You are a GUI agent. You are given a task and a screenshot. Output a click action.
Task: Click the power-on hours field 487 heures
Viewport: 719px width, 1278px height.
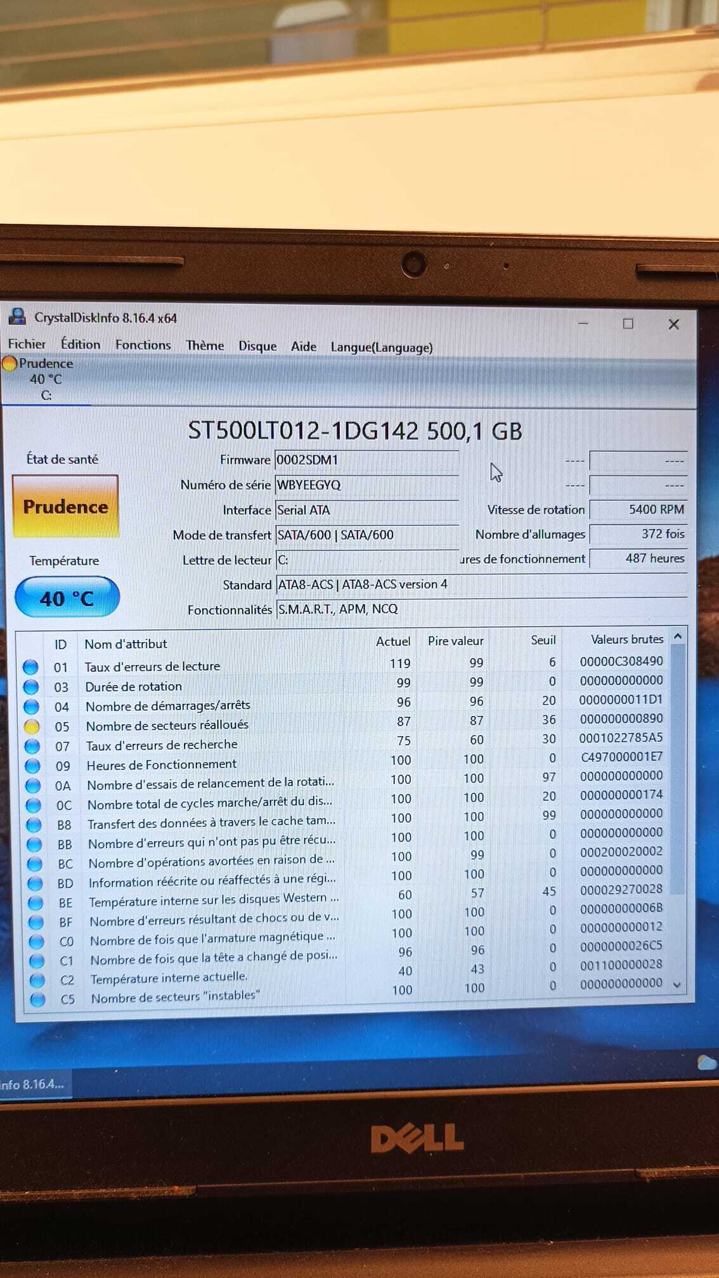point(638,558)
